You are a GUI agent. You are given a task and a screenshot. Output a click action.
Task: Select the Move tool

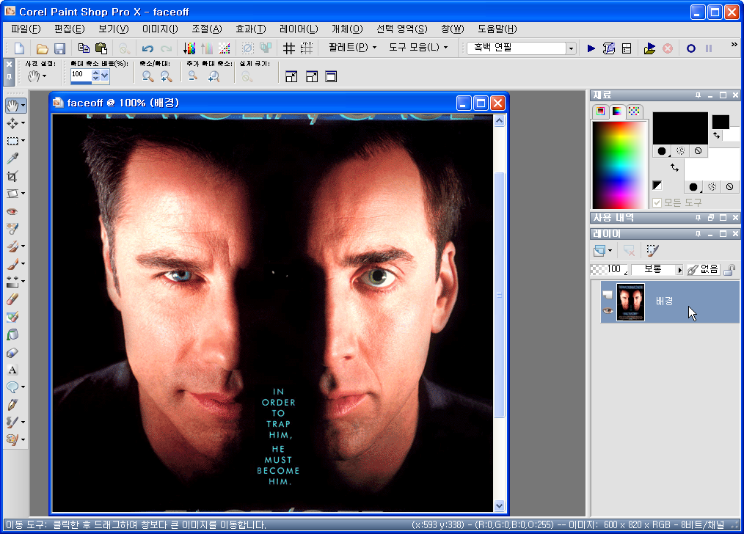click(12, 123)
